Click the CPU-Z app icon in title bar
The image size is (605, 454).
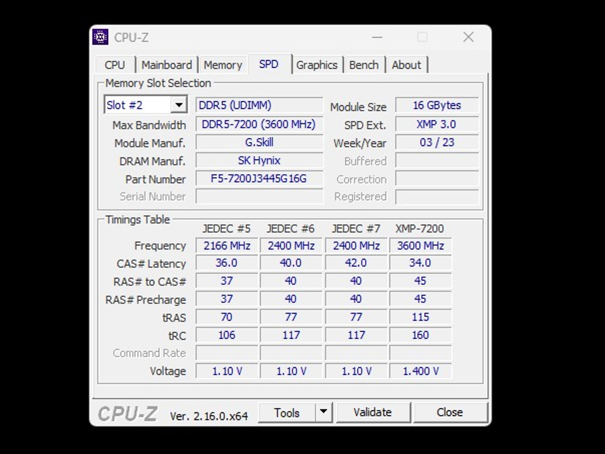[100, 37]
